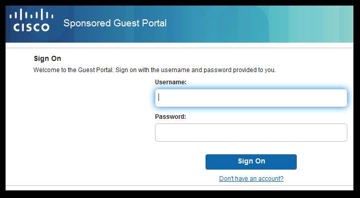Select the Password input field
360x198 pixels.
click(251, 133)
